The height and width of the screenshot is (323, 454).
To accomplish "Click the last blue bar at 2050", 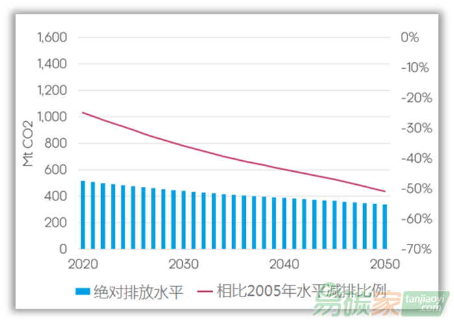I will (385, 226).
